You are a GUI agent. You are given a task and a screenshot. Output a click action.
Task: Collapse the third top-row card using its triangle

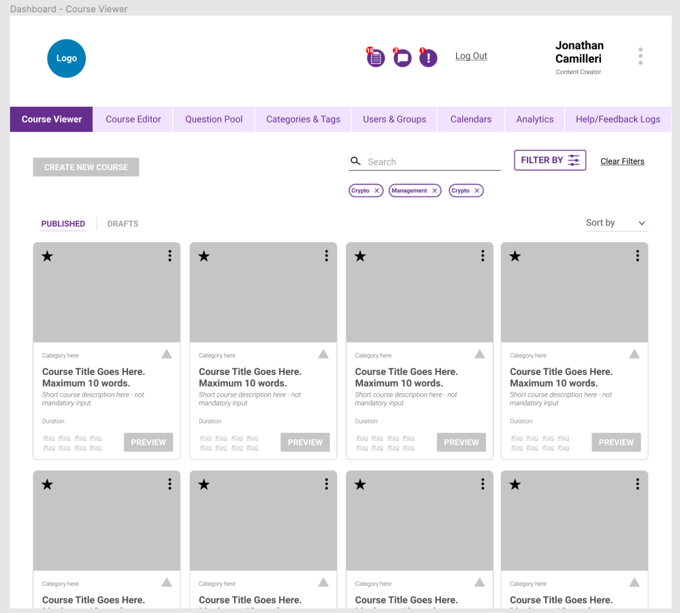480,354
